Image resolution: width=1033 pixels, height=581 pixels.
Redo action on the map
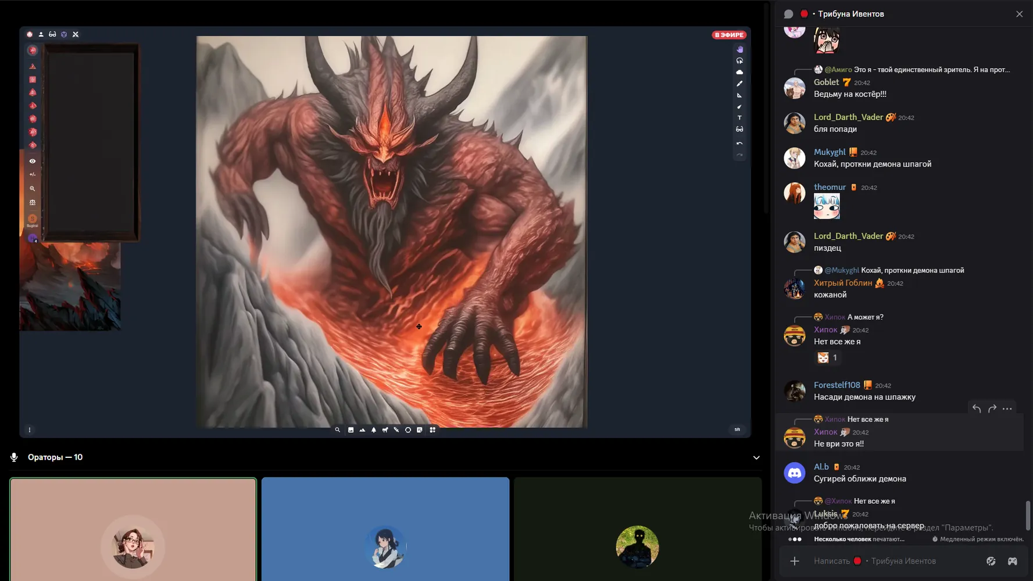click(739, 155)
